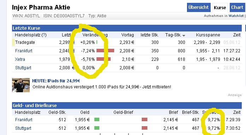The height and width of the screenshot is (135, 246).
Task: Click the green Geld bar in Stuttgart row
Action: 97,128
